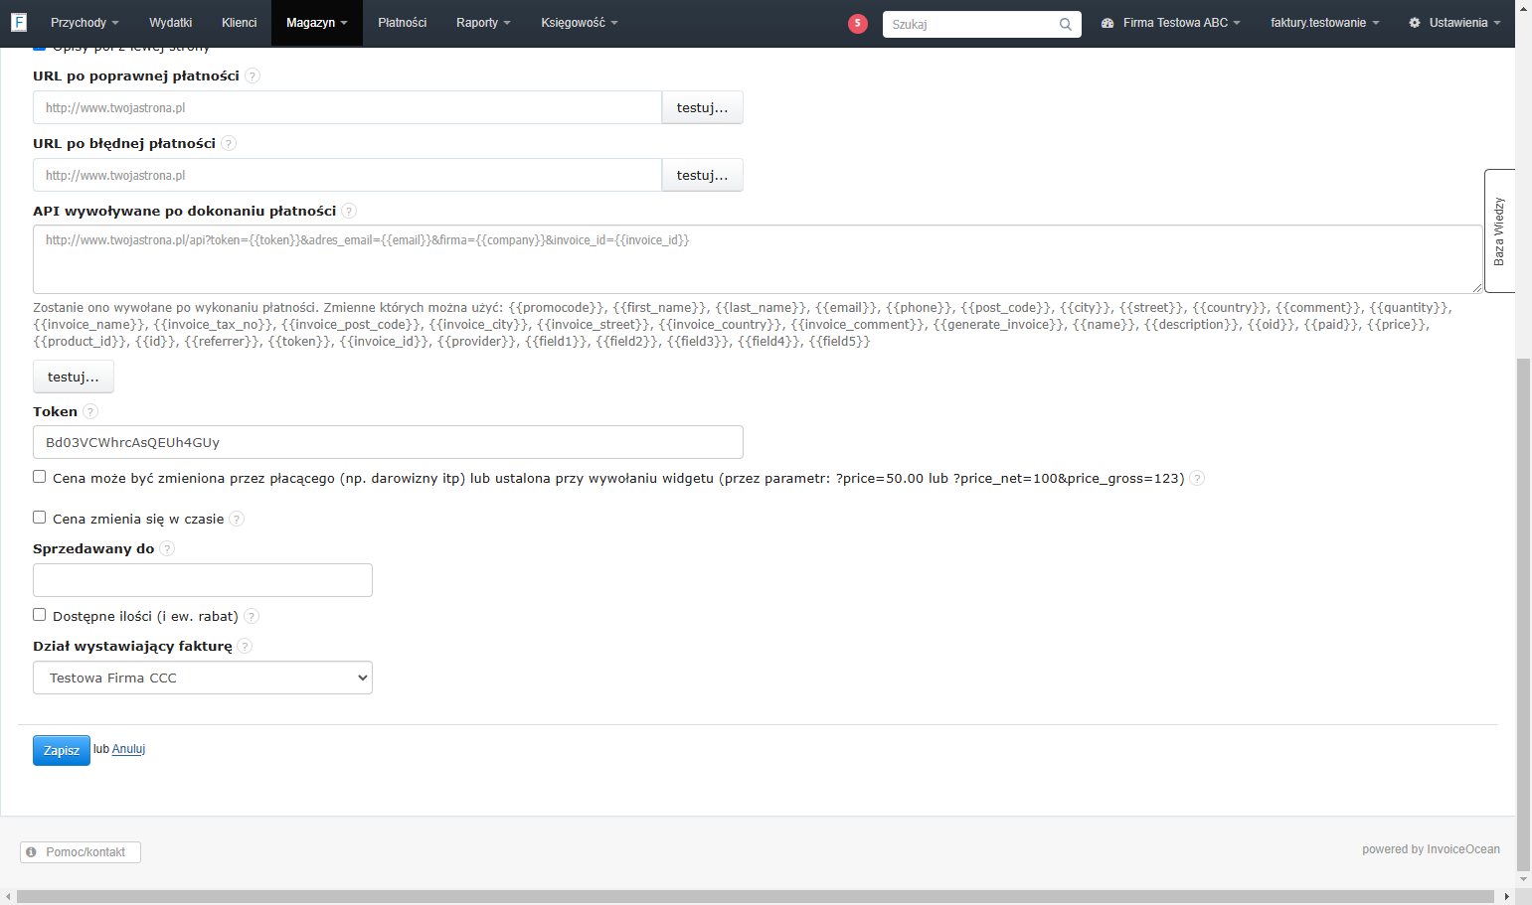Save the form with Zapisz
1532x905 pixels.
pos(62,750)
